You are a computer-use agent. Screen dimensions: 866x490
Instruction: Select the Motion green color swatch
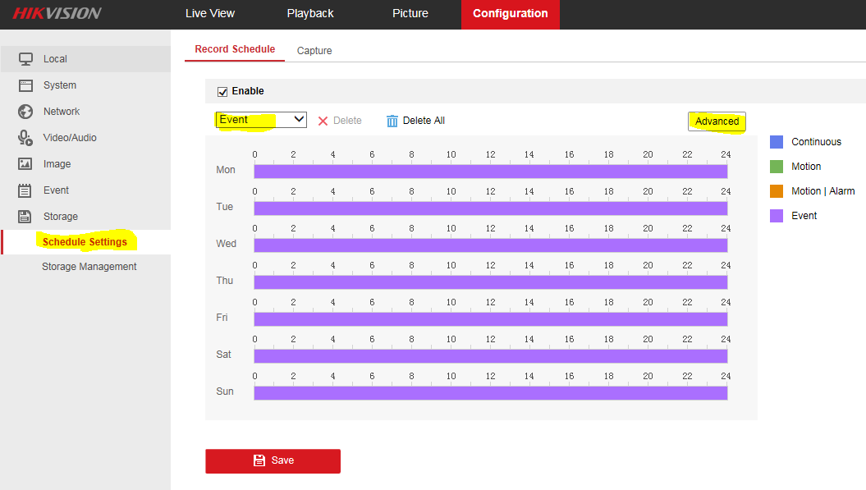[x=777, y=167]
